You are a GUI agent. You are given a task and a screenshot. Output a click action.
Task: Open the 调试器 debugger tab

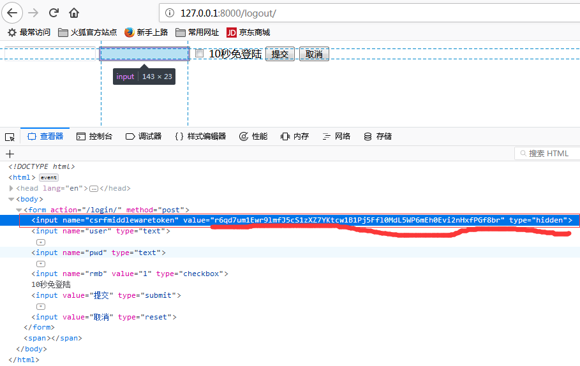(144, 136)
